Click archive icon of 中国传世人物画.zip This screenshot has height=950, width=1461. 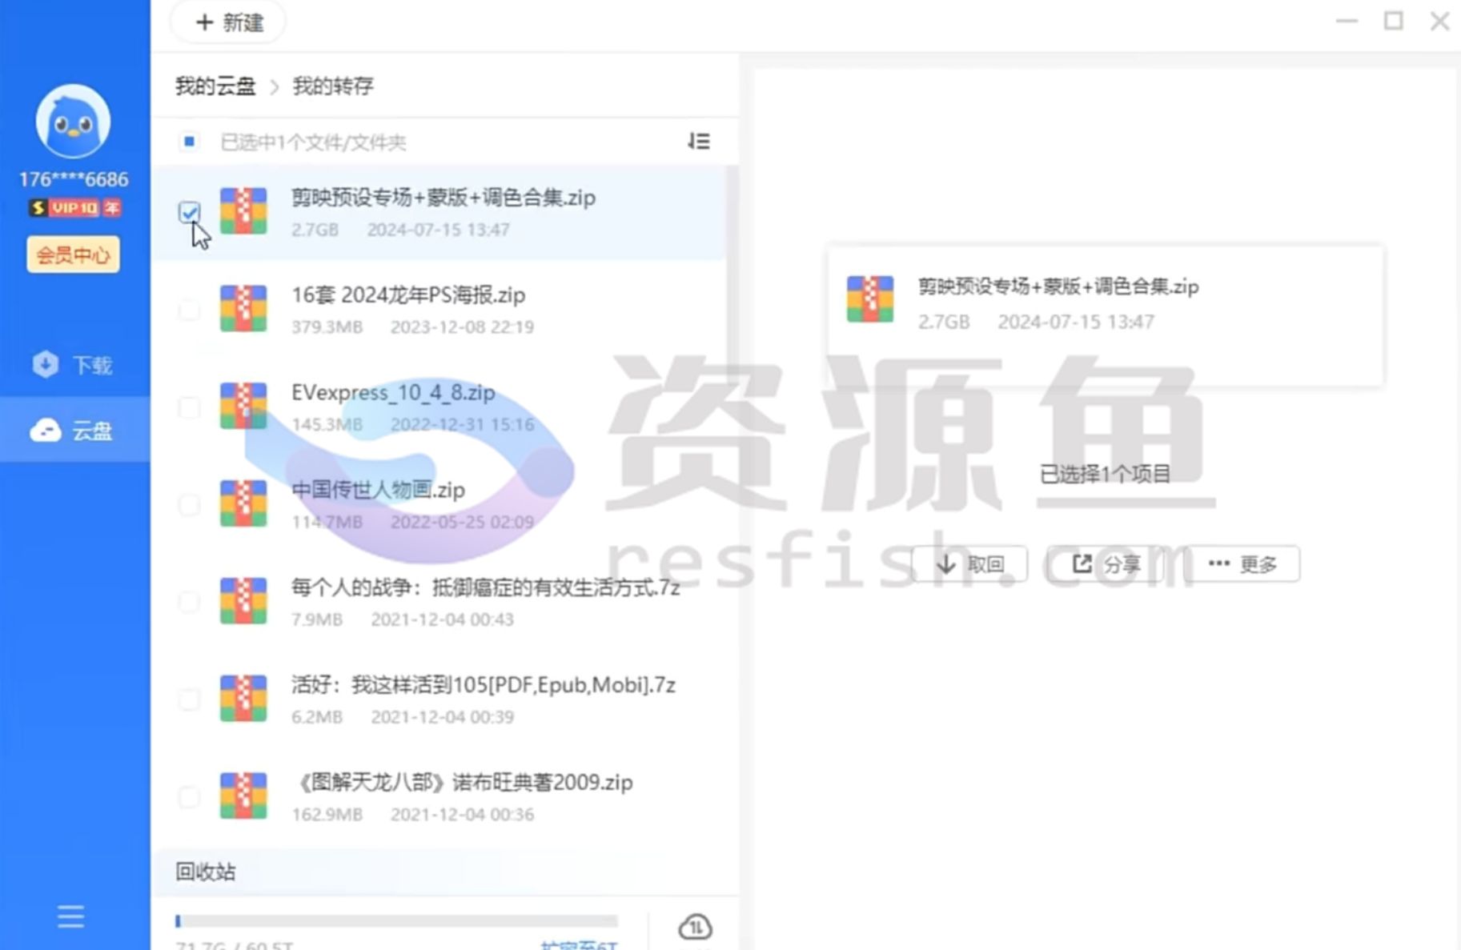243,504
